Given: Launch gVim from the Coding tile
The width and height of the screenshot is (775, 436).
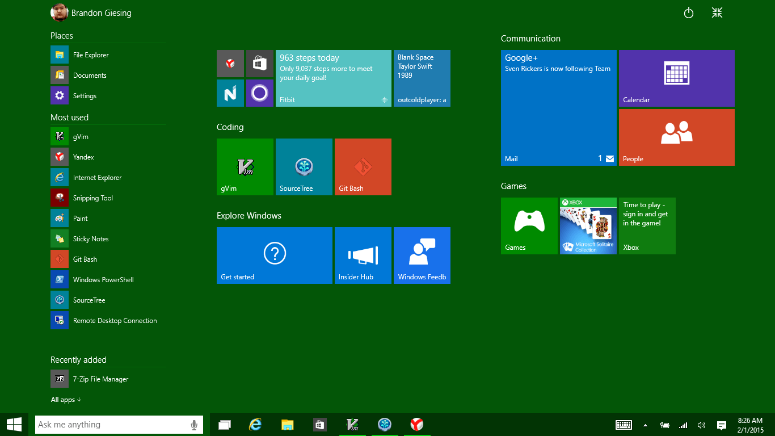Looking at the screenshot, I should (x=245, y=167).
